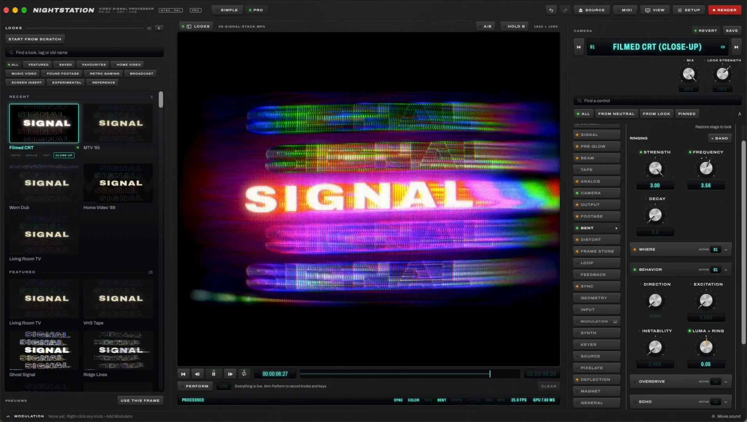Click the RENDER button
Viewport: 747px width, 422px height.
(x=725, y=10)
